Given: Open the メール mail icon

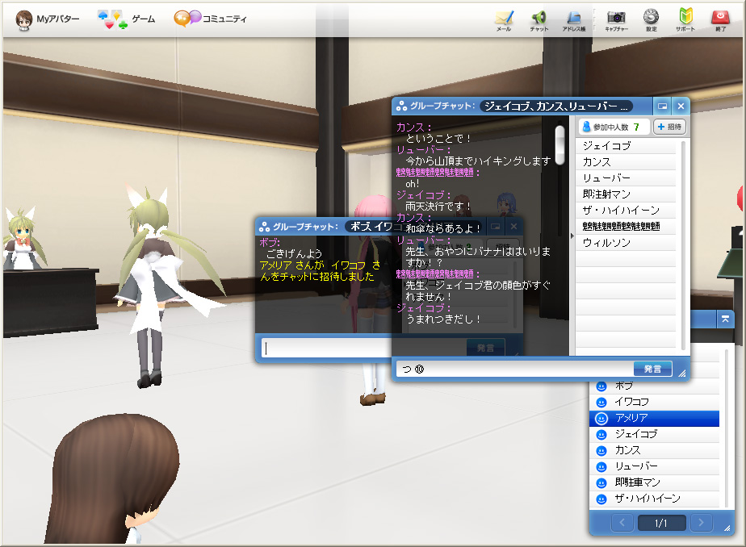Looking at the screenshot, I should point(504,20).
